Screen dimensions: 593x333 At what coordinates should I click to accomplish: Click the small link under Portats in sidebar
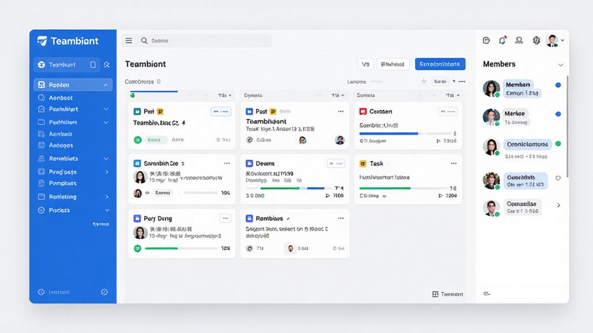click(x=101, y=224)
